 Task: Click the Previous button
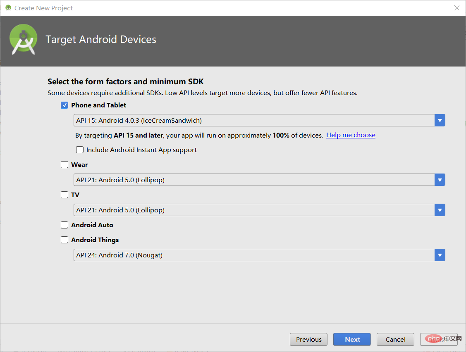click(x=308, y=339)
